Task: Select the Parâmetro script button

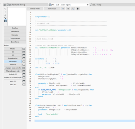Action: point(13,62)
